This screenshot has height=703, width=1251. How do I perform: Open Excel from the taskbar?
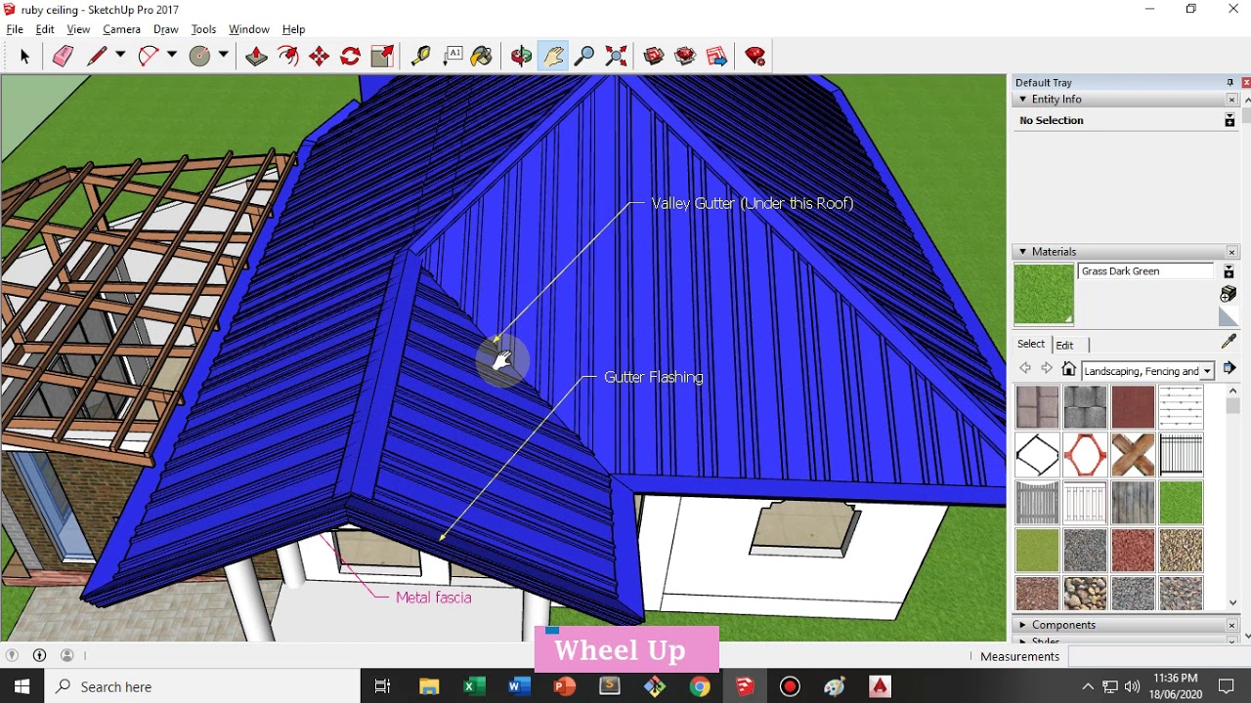coord(474,686)
